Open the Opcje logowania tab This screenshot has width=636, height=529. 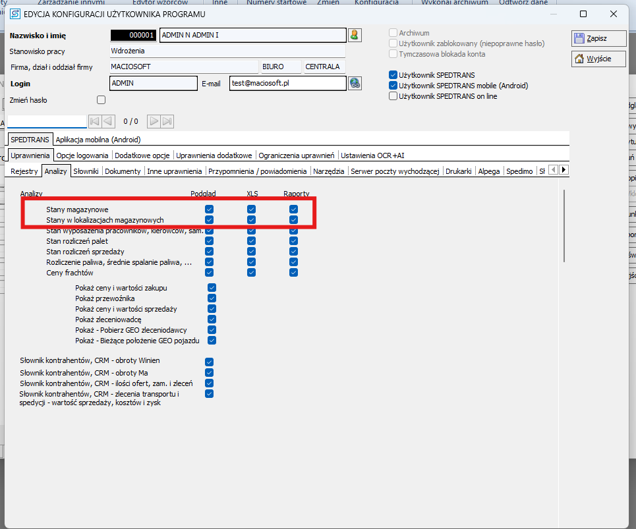tap(82, 155)
